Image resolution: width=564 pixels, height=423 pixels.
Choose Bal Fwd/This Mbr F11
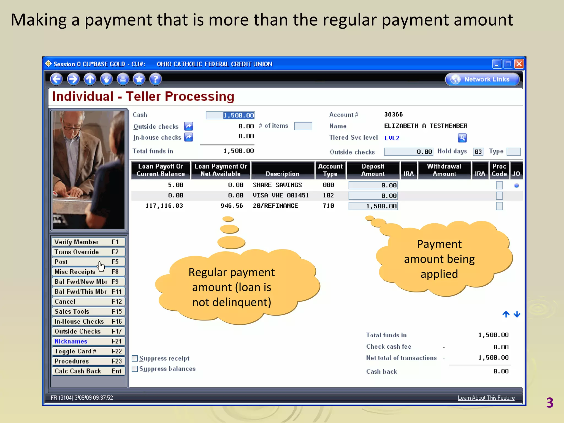click(88, 291)
